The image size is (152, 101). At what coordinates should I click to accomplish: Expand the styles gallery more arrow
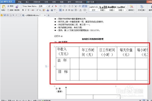click(127, 10)
